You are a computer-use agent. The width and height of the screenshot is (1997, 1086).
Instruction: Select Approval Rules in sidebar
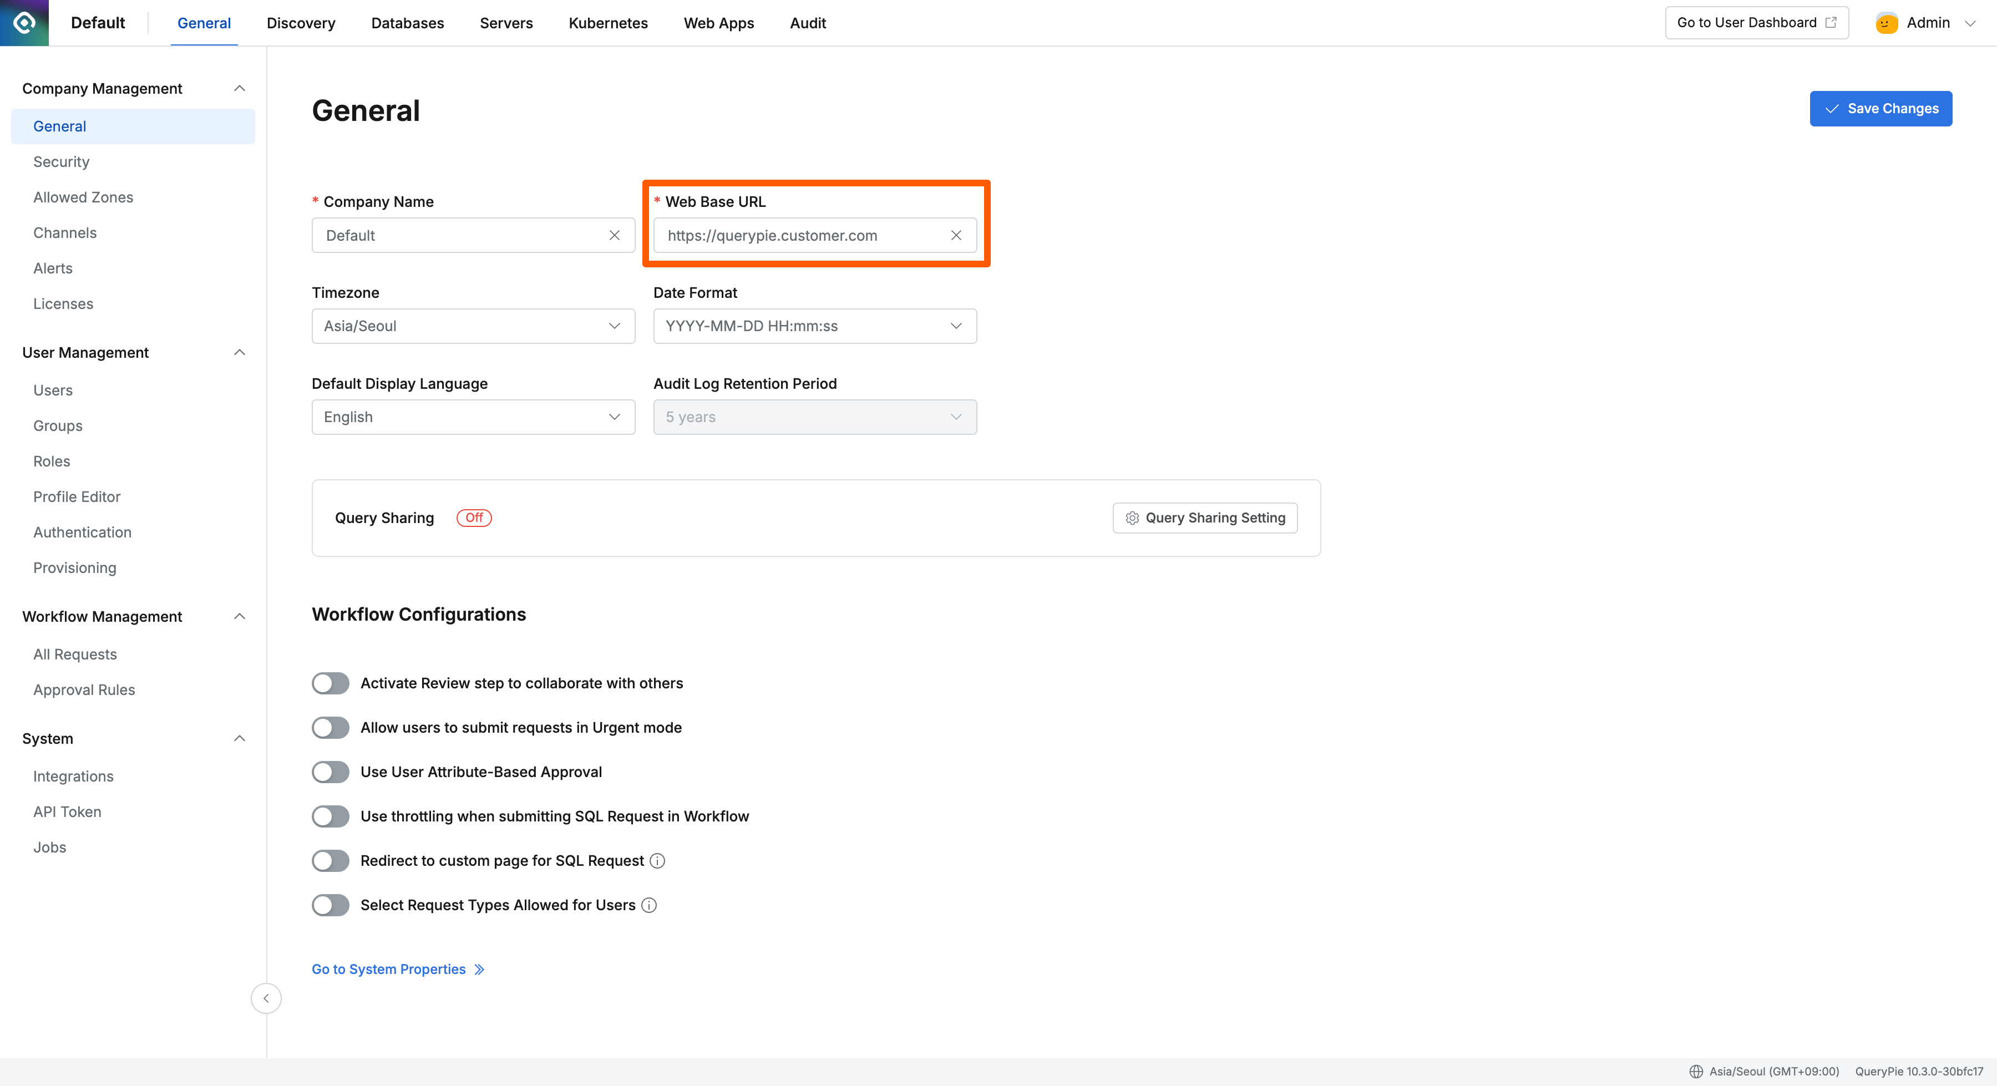84,689
